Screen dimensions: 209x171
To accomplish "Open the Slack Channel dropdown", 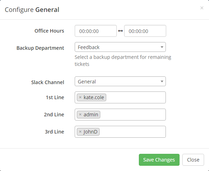I will click(x=120, y=81).
